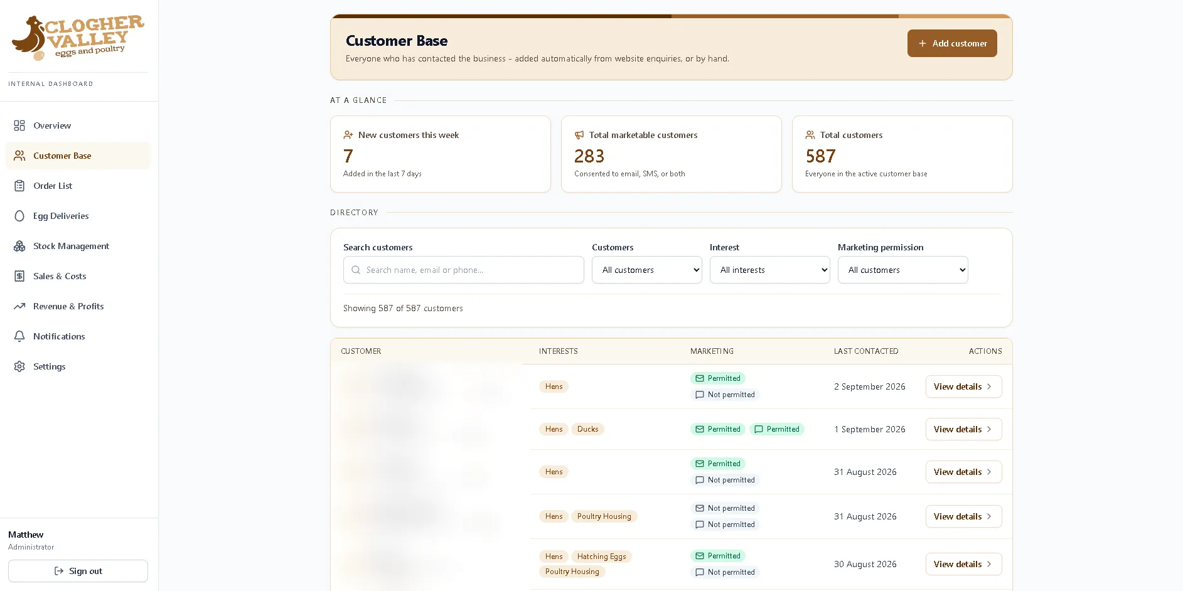
Task: Click the Last Contacted column header
Action: 865,351
